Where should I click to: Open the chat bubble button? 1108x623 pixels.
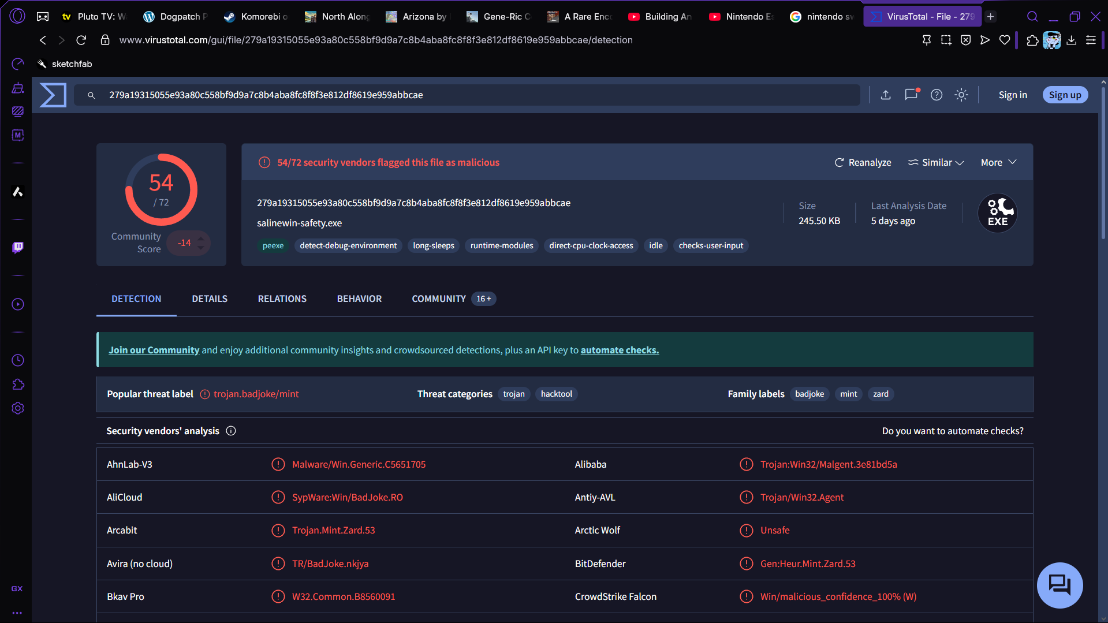point(1059,585)
